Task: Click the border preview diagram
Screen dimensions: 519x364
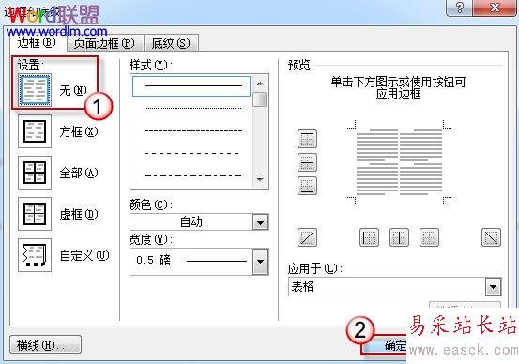Action: 399,162
